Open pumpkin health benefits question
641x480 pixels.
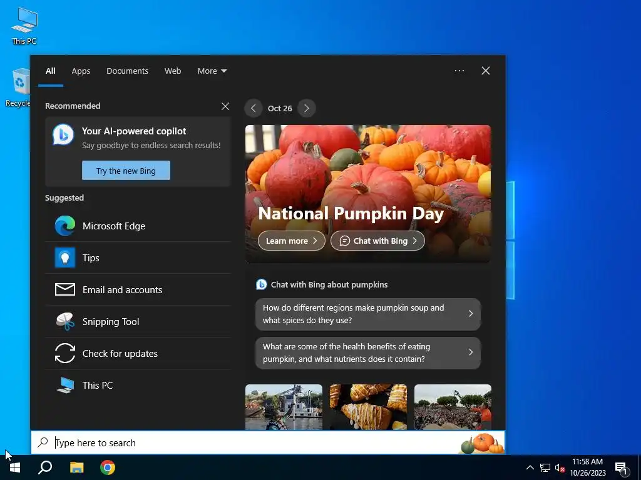pyautogui.click(x=368, y=352)
